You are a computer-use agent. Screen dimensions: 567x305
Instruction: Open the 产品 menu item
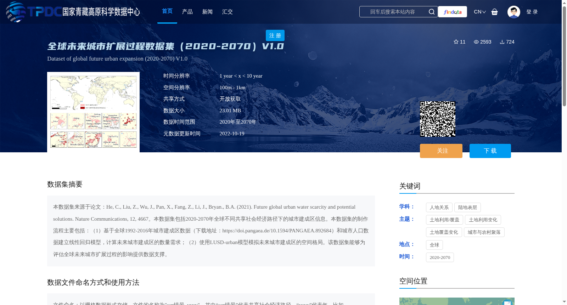coord(187,12)
